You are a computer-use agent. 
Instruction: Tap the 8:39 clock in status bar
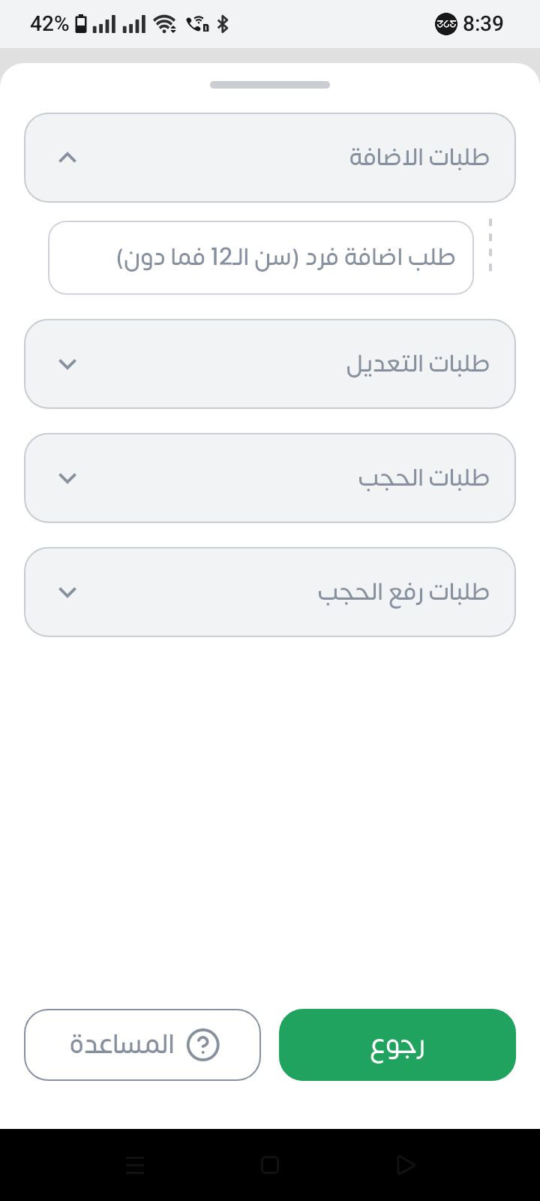tap(483, 24)
